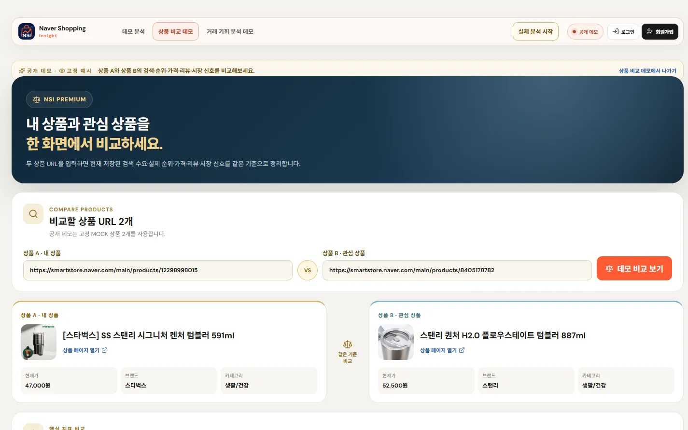Click 생활/건강 category of product B
688x430 pixels.
coord(594,386)
